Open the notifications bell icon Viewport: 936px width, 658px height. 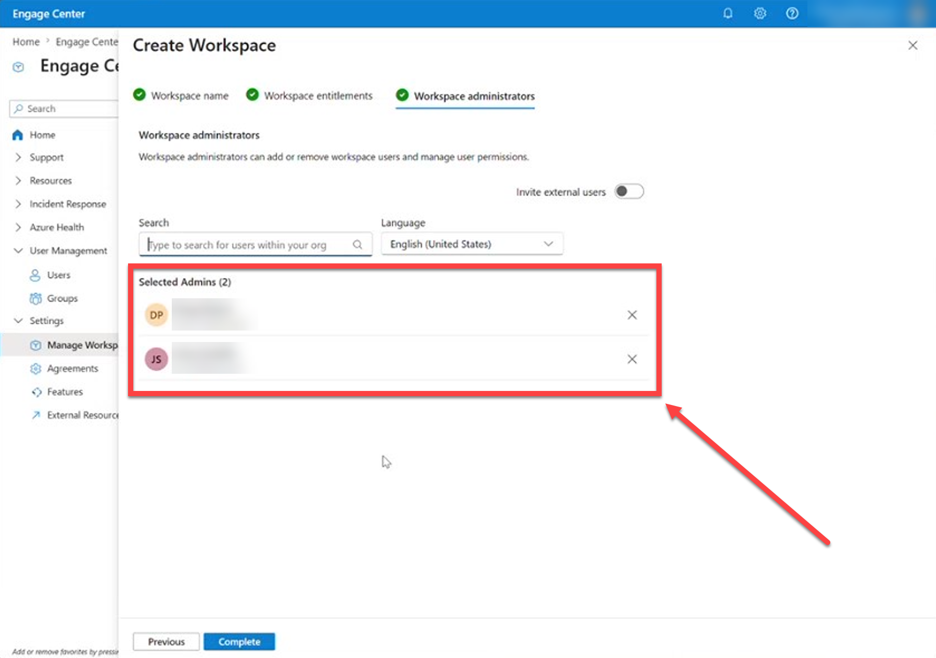pyautogui.click(x=728, y=14)
